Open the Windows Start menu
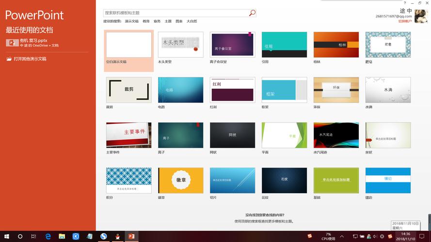Viewport: 431px width, 242px height. click(x=7, y=236)
